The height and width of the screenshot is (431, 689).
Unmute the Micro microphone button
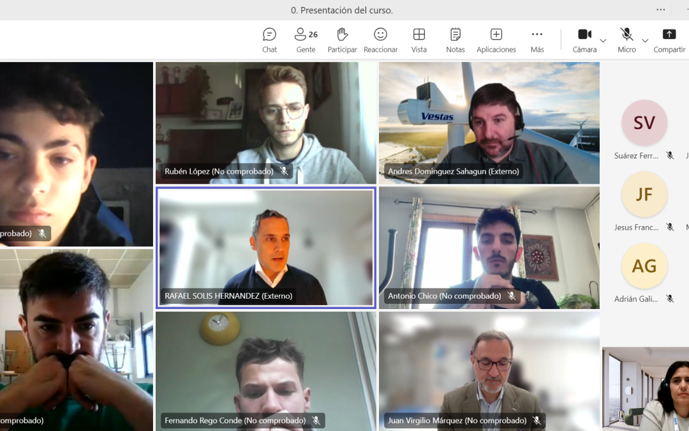tap(626, 40)
